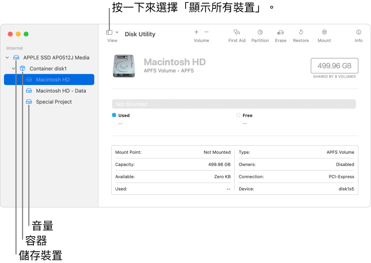Minimize window with yellow button
The height and width of the screenshot is (263, 371).
coord(18,34)
